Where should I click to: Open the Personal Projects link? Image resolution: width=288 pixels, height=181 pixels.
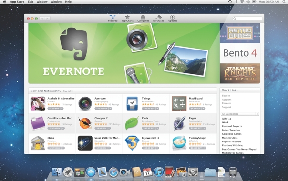(x=232, y=126)
